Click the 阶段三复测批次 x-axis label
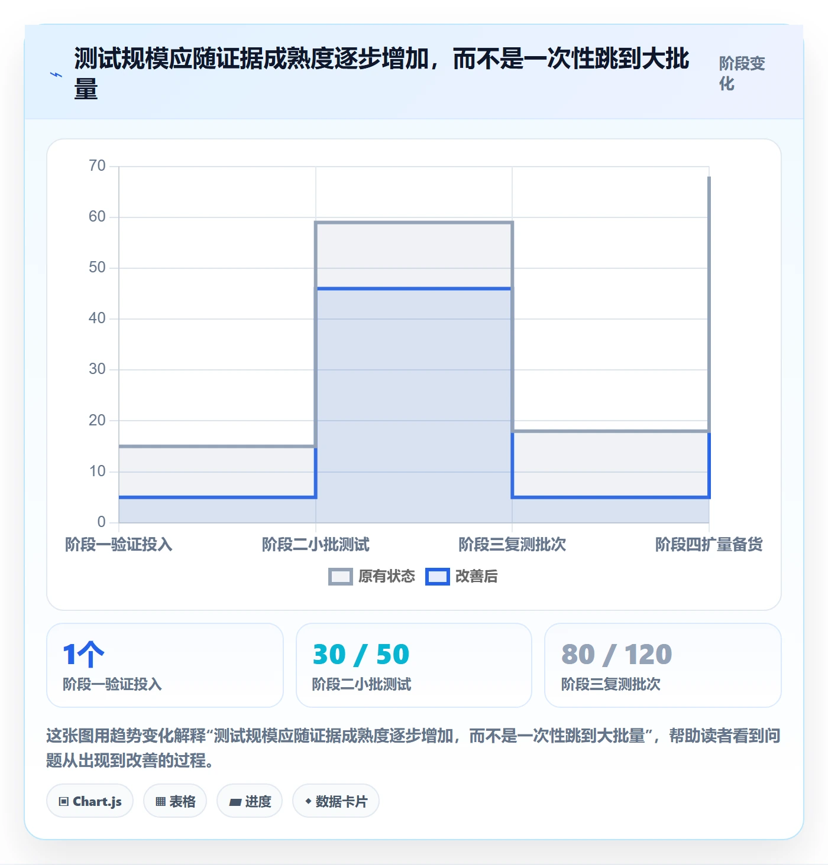 point(512,544)
